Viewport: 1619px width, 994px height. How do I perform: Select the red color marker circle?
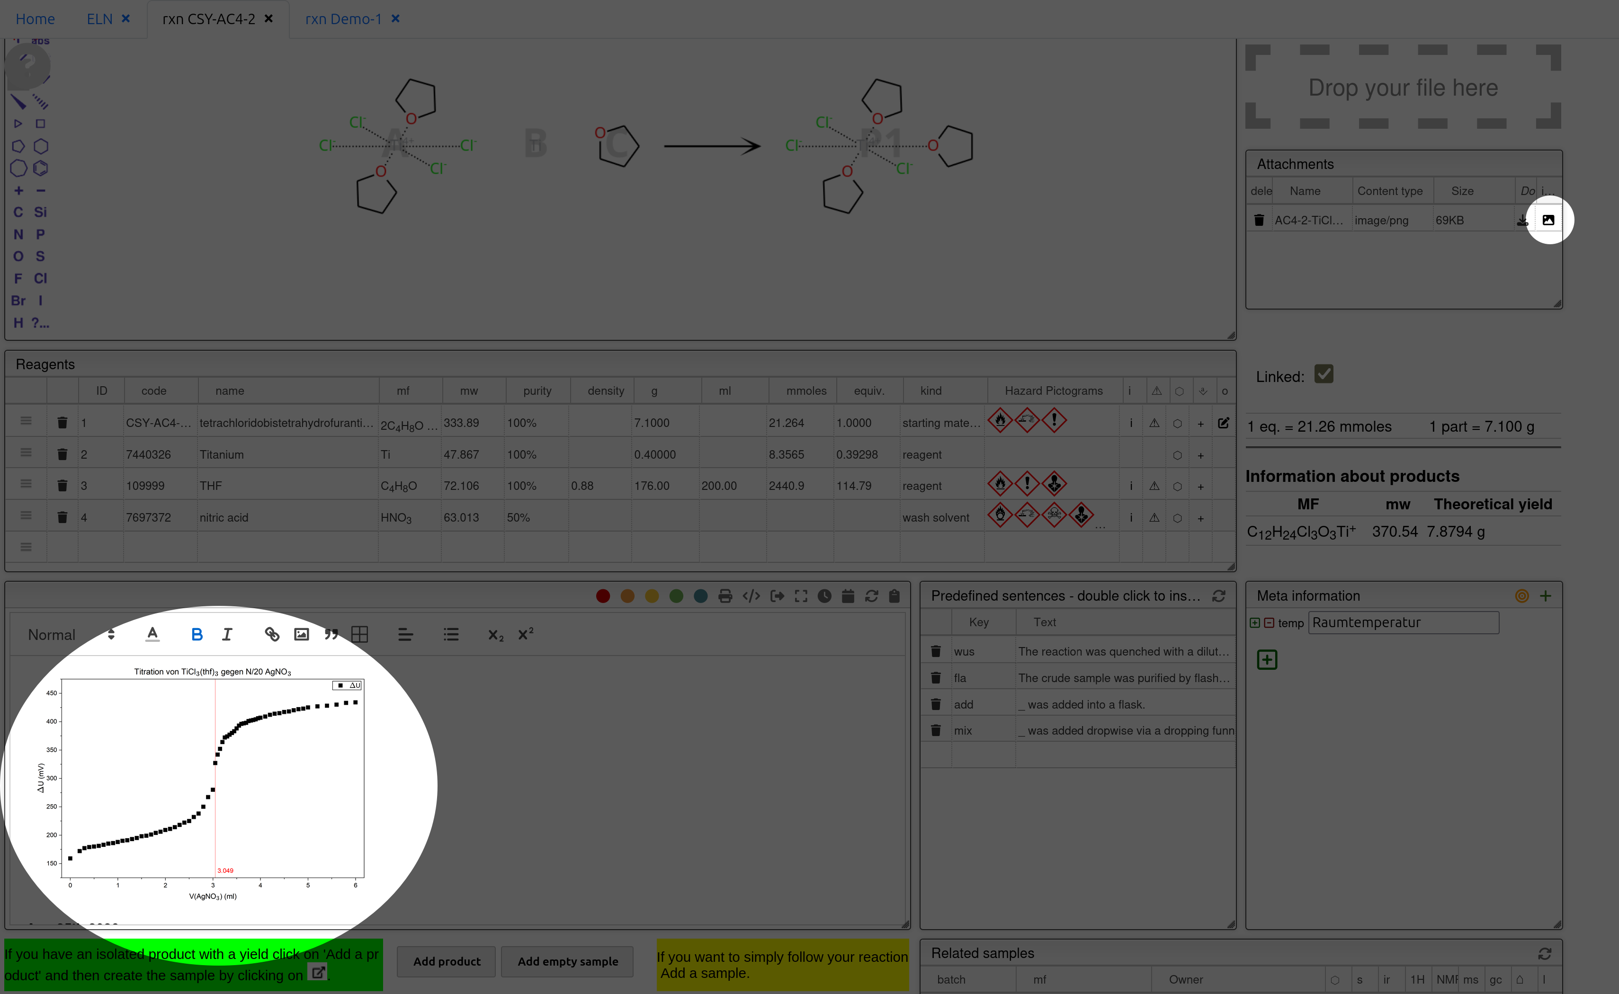(x=603, y=596)
